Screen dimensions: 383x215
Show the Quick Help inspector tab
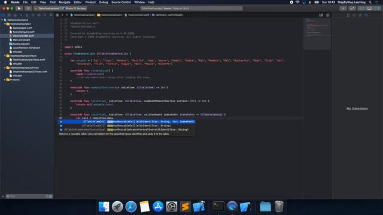coord(360,15)
